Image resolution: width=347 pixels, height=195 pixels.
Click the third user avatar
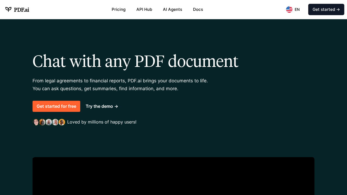49,122
